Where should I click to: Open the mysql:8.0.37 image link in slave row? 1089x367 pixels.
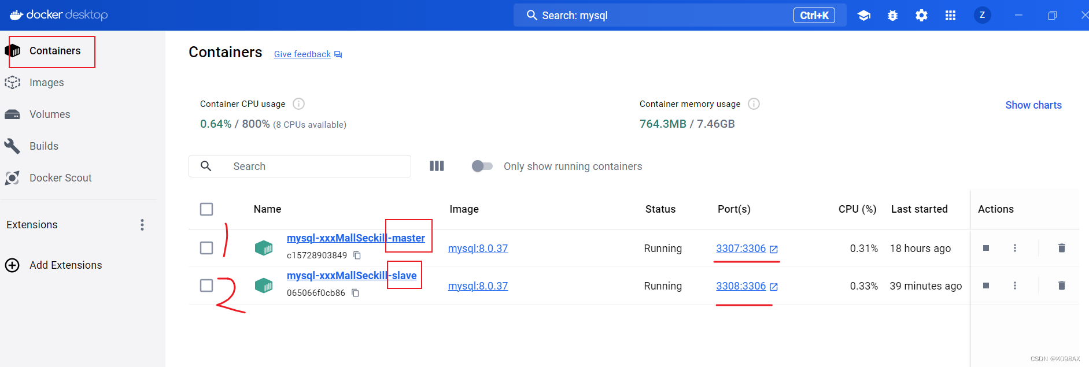coord(478,286)
